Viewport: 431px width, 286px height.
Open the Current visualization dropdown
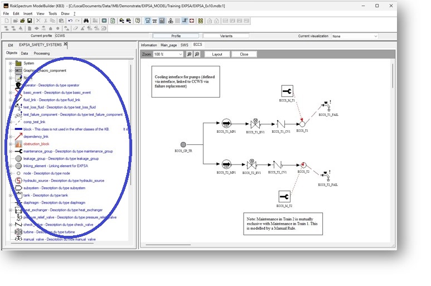click(375, 36)
